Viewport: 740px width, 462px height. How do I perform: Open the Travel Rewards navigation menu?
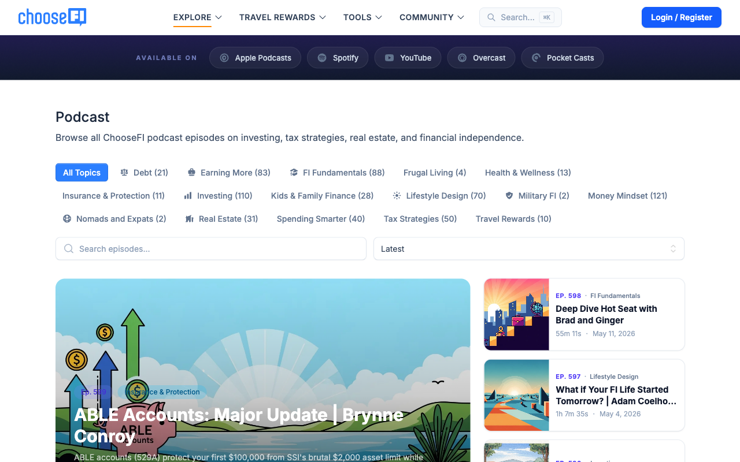[283, 17]
